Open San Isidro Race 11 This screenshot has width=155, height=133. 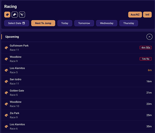click(x=78, y=81)
